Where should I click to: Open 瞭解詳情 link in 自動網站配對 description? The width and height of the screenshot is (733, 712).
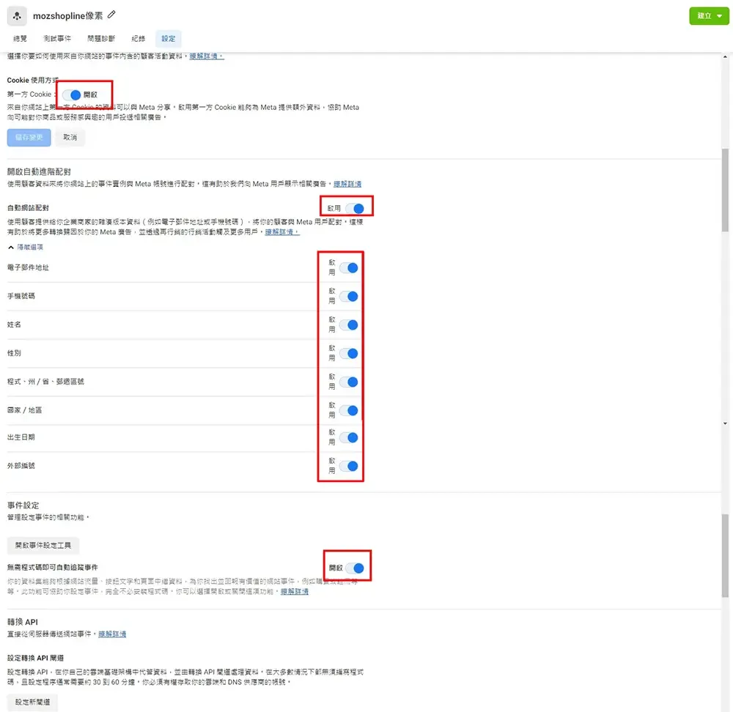click(x=282, y=231)
